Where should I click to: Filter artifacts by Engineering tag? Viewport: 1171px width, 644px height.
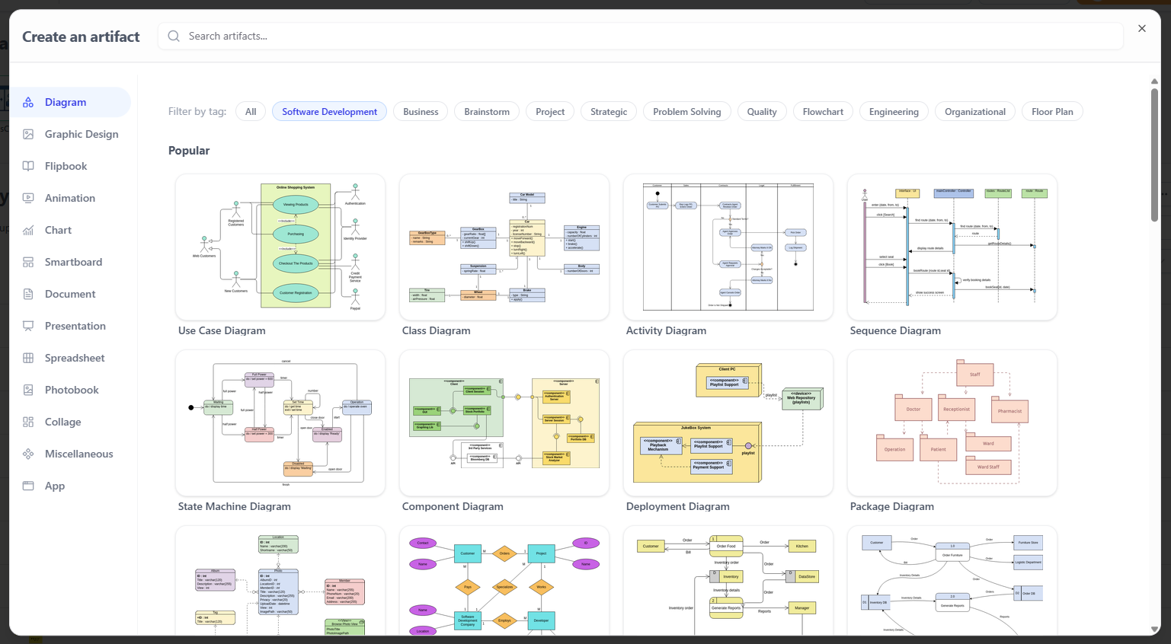coord(894,111)
